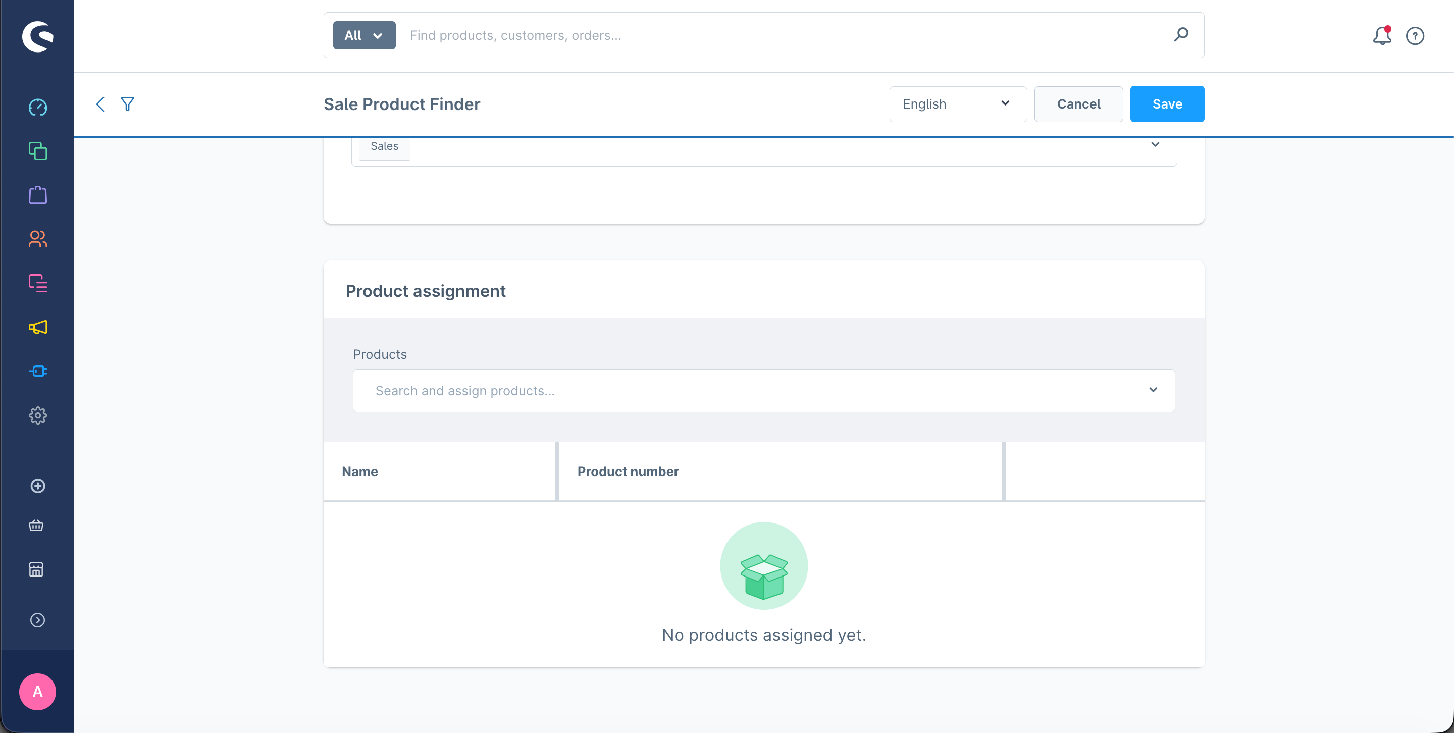The height and width of the screenshot is (733, 1454).
Task: Expand the Products assignment dropdown arrow
Action: pyautogui.click(x=1153, y=390)
